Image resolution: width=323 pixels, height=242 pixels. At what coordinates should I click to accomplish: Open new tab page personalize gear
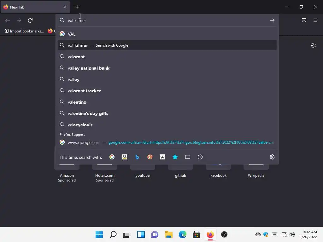coord(313,45)
